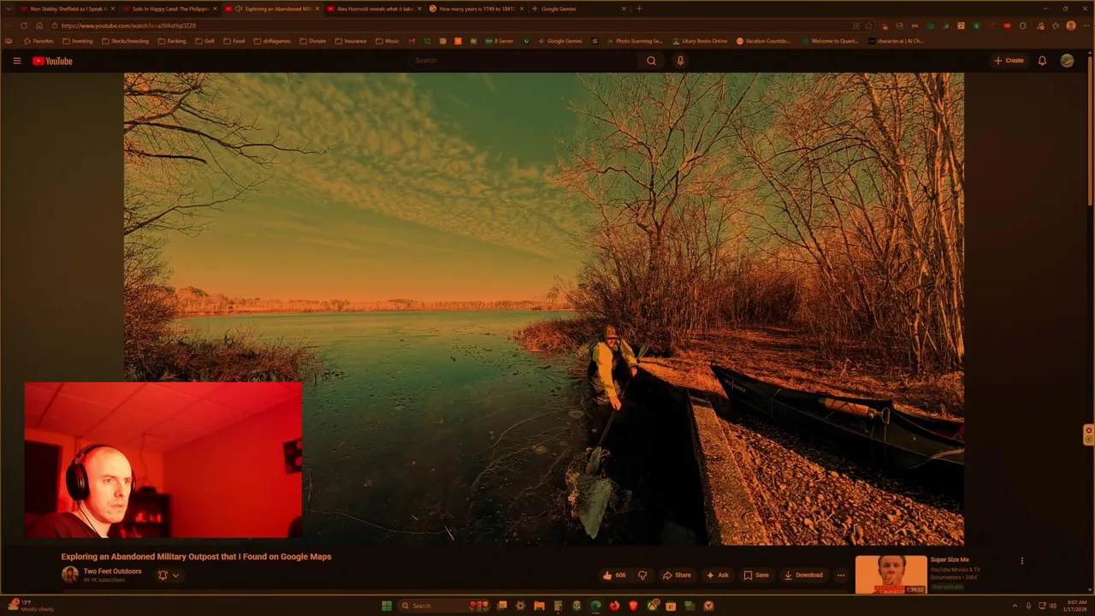1095x616 pixels.
Task: Open a new browser tab
Action: tap(639, 9)
